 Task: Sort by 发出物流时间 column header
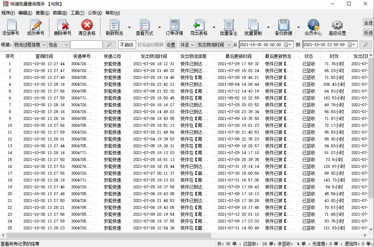click(154, 56)
